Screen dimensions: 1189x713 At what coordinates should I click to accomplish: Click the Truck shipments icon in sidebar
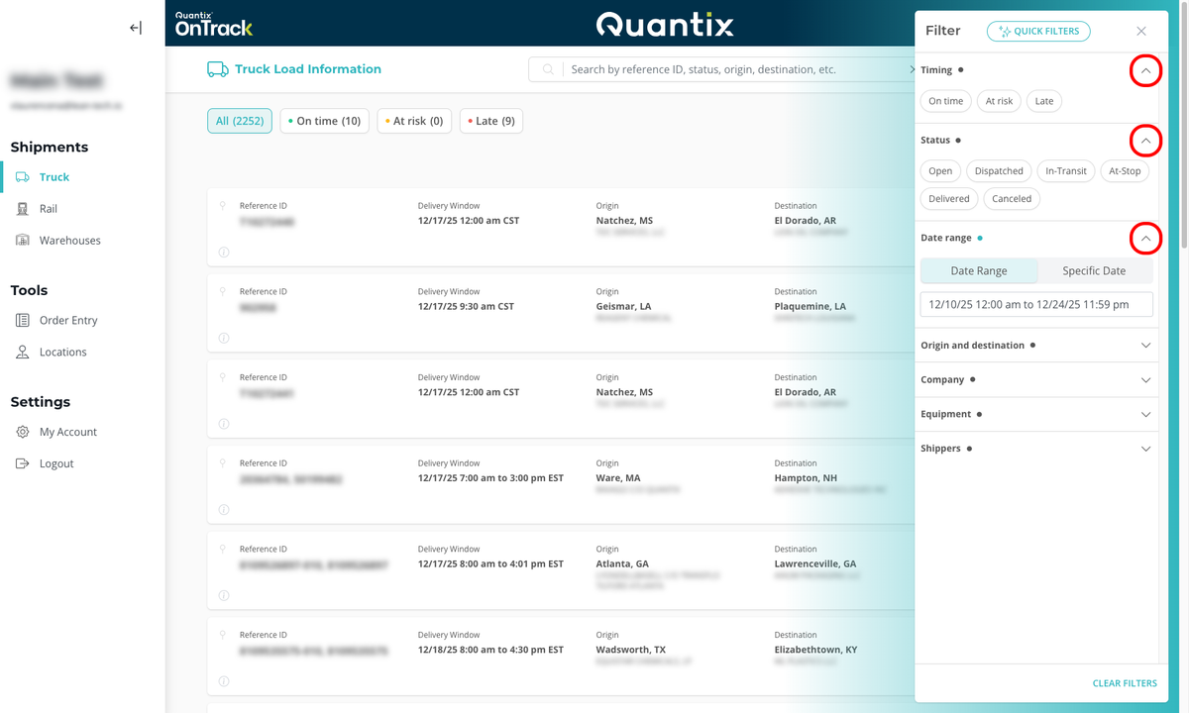[23, 177]
